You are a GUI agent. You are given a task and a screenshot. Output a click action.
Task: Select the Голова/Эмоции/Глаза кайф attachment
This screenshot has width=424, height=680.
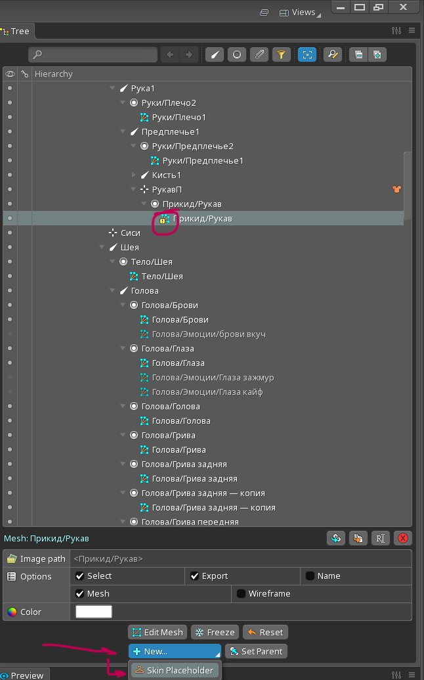point(207,392)
